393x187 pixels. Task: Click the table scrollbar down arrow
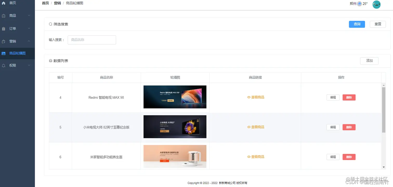(x=384, y=167)
